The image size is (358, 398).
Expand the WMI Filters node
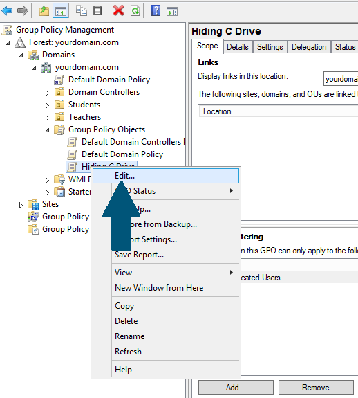pos(47,180)
